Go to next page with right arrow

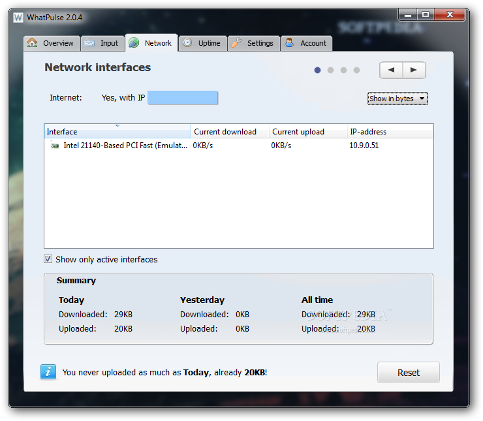click(x=414, y=70)
